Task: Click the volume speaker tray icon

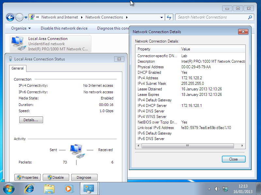Action: (217, 189)
